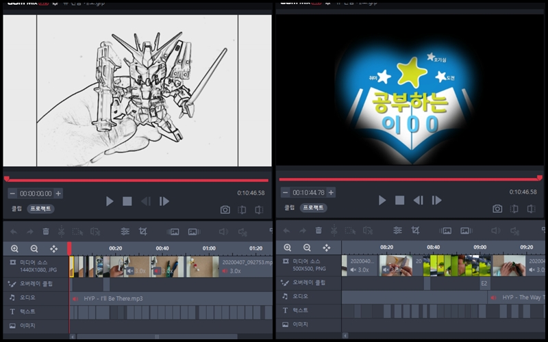Delete the selected clip in the left timeline toolbar

click(46, 231)
